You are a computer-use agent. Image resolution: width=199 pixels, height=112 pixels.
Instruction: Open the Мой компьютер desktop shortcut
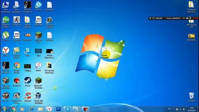6,7
